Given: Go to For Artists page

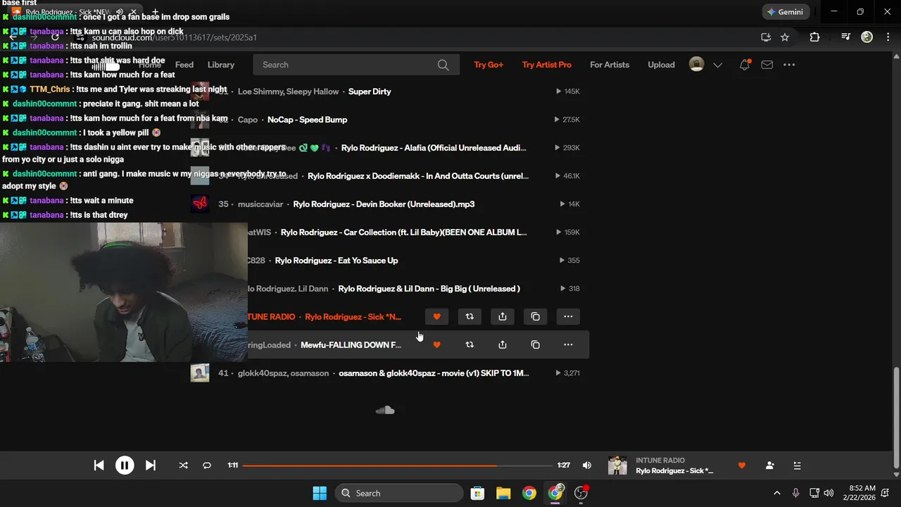Looking at the screenshot, I should coord(610,65).
